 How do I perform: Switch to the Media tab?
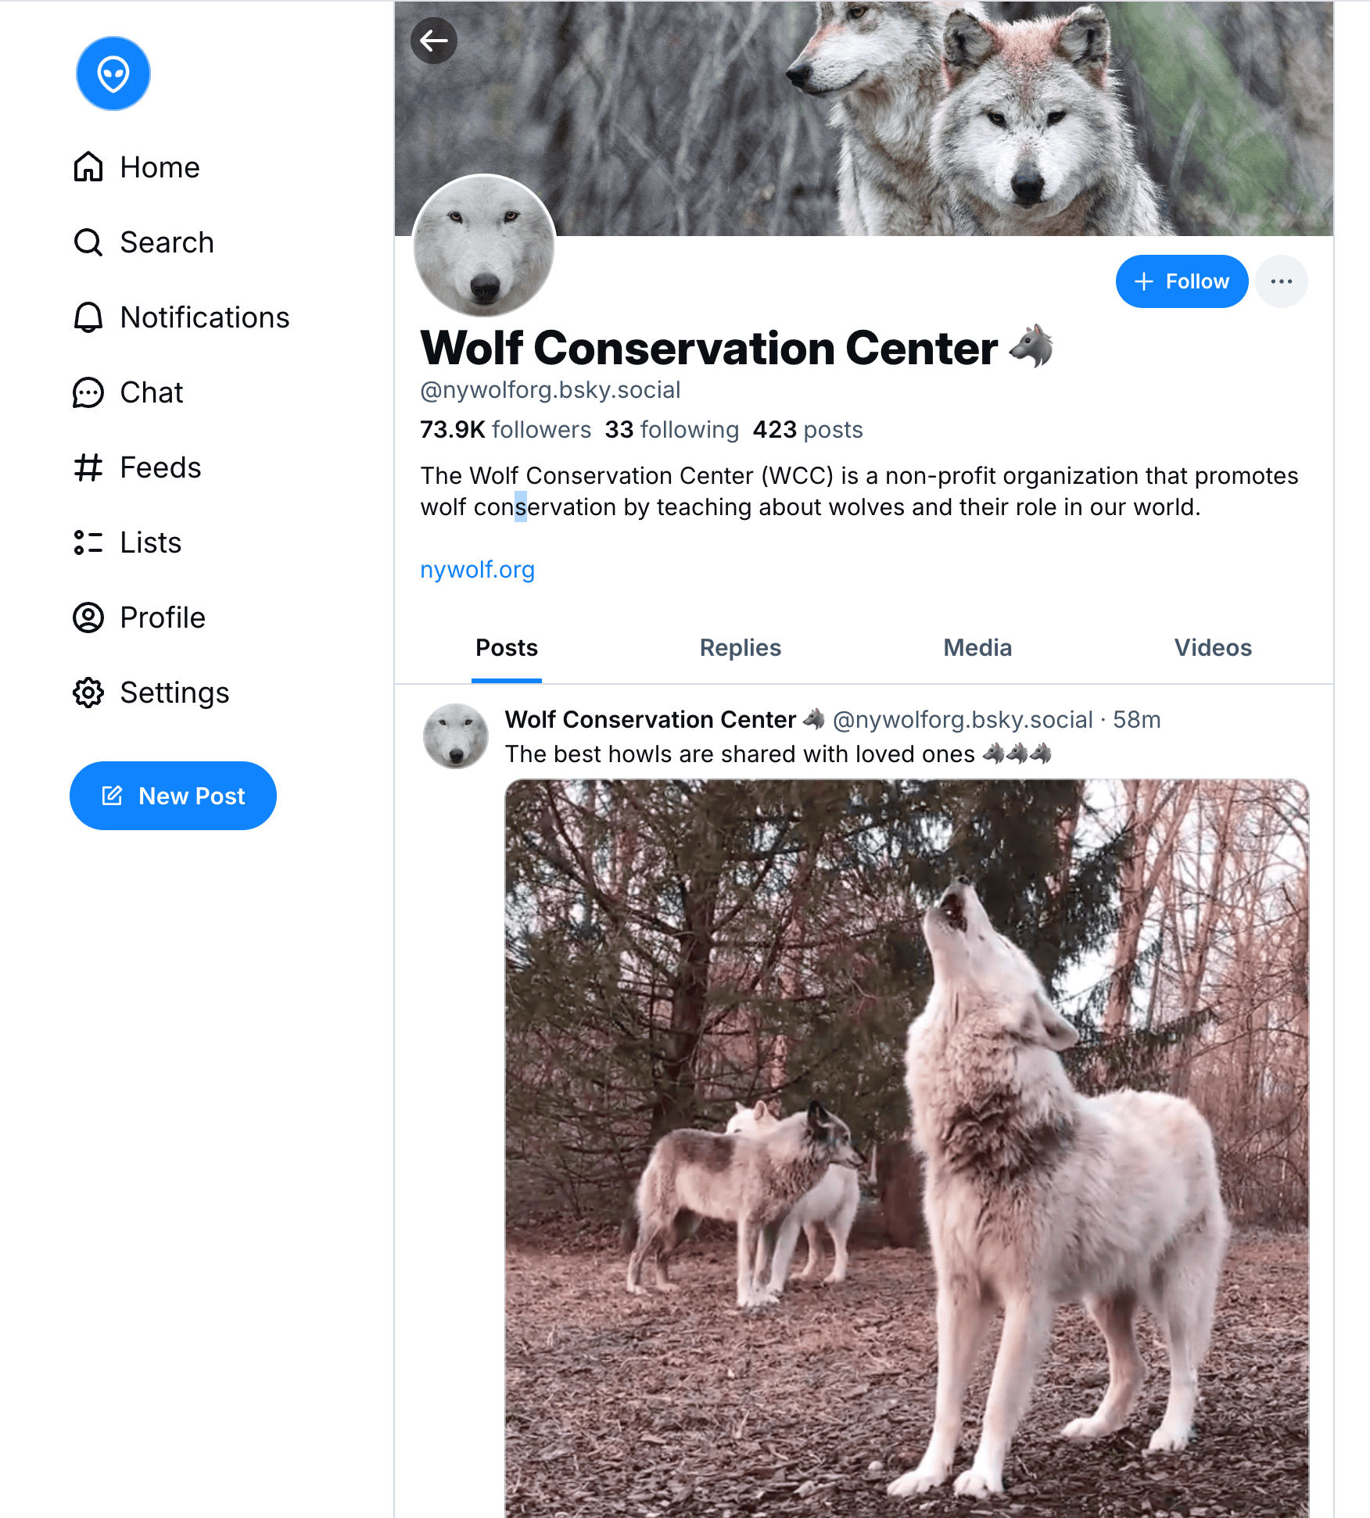[977, 647]
